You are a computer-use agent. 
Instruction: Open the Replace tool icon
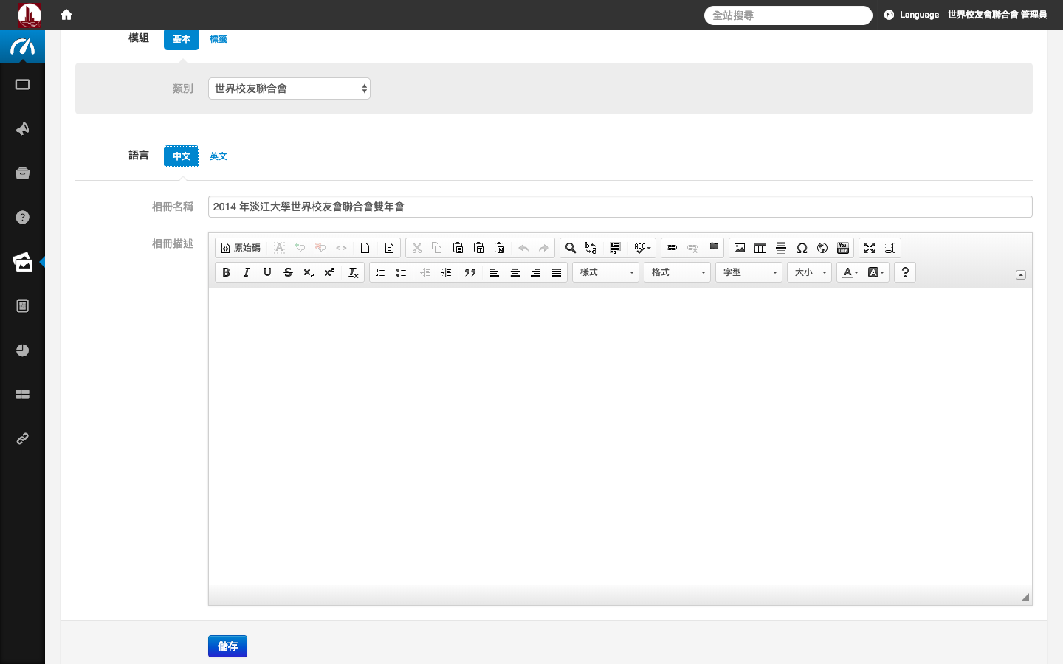(591, 248)
